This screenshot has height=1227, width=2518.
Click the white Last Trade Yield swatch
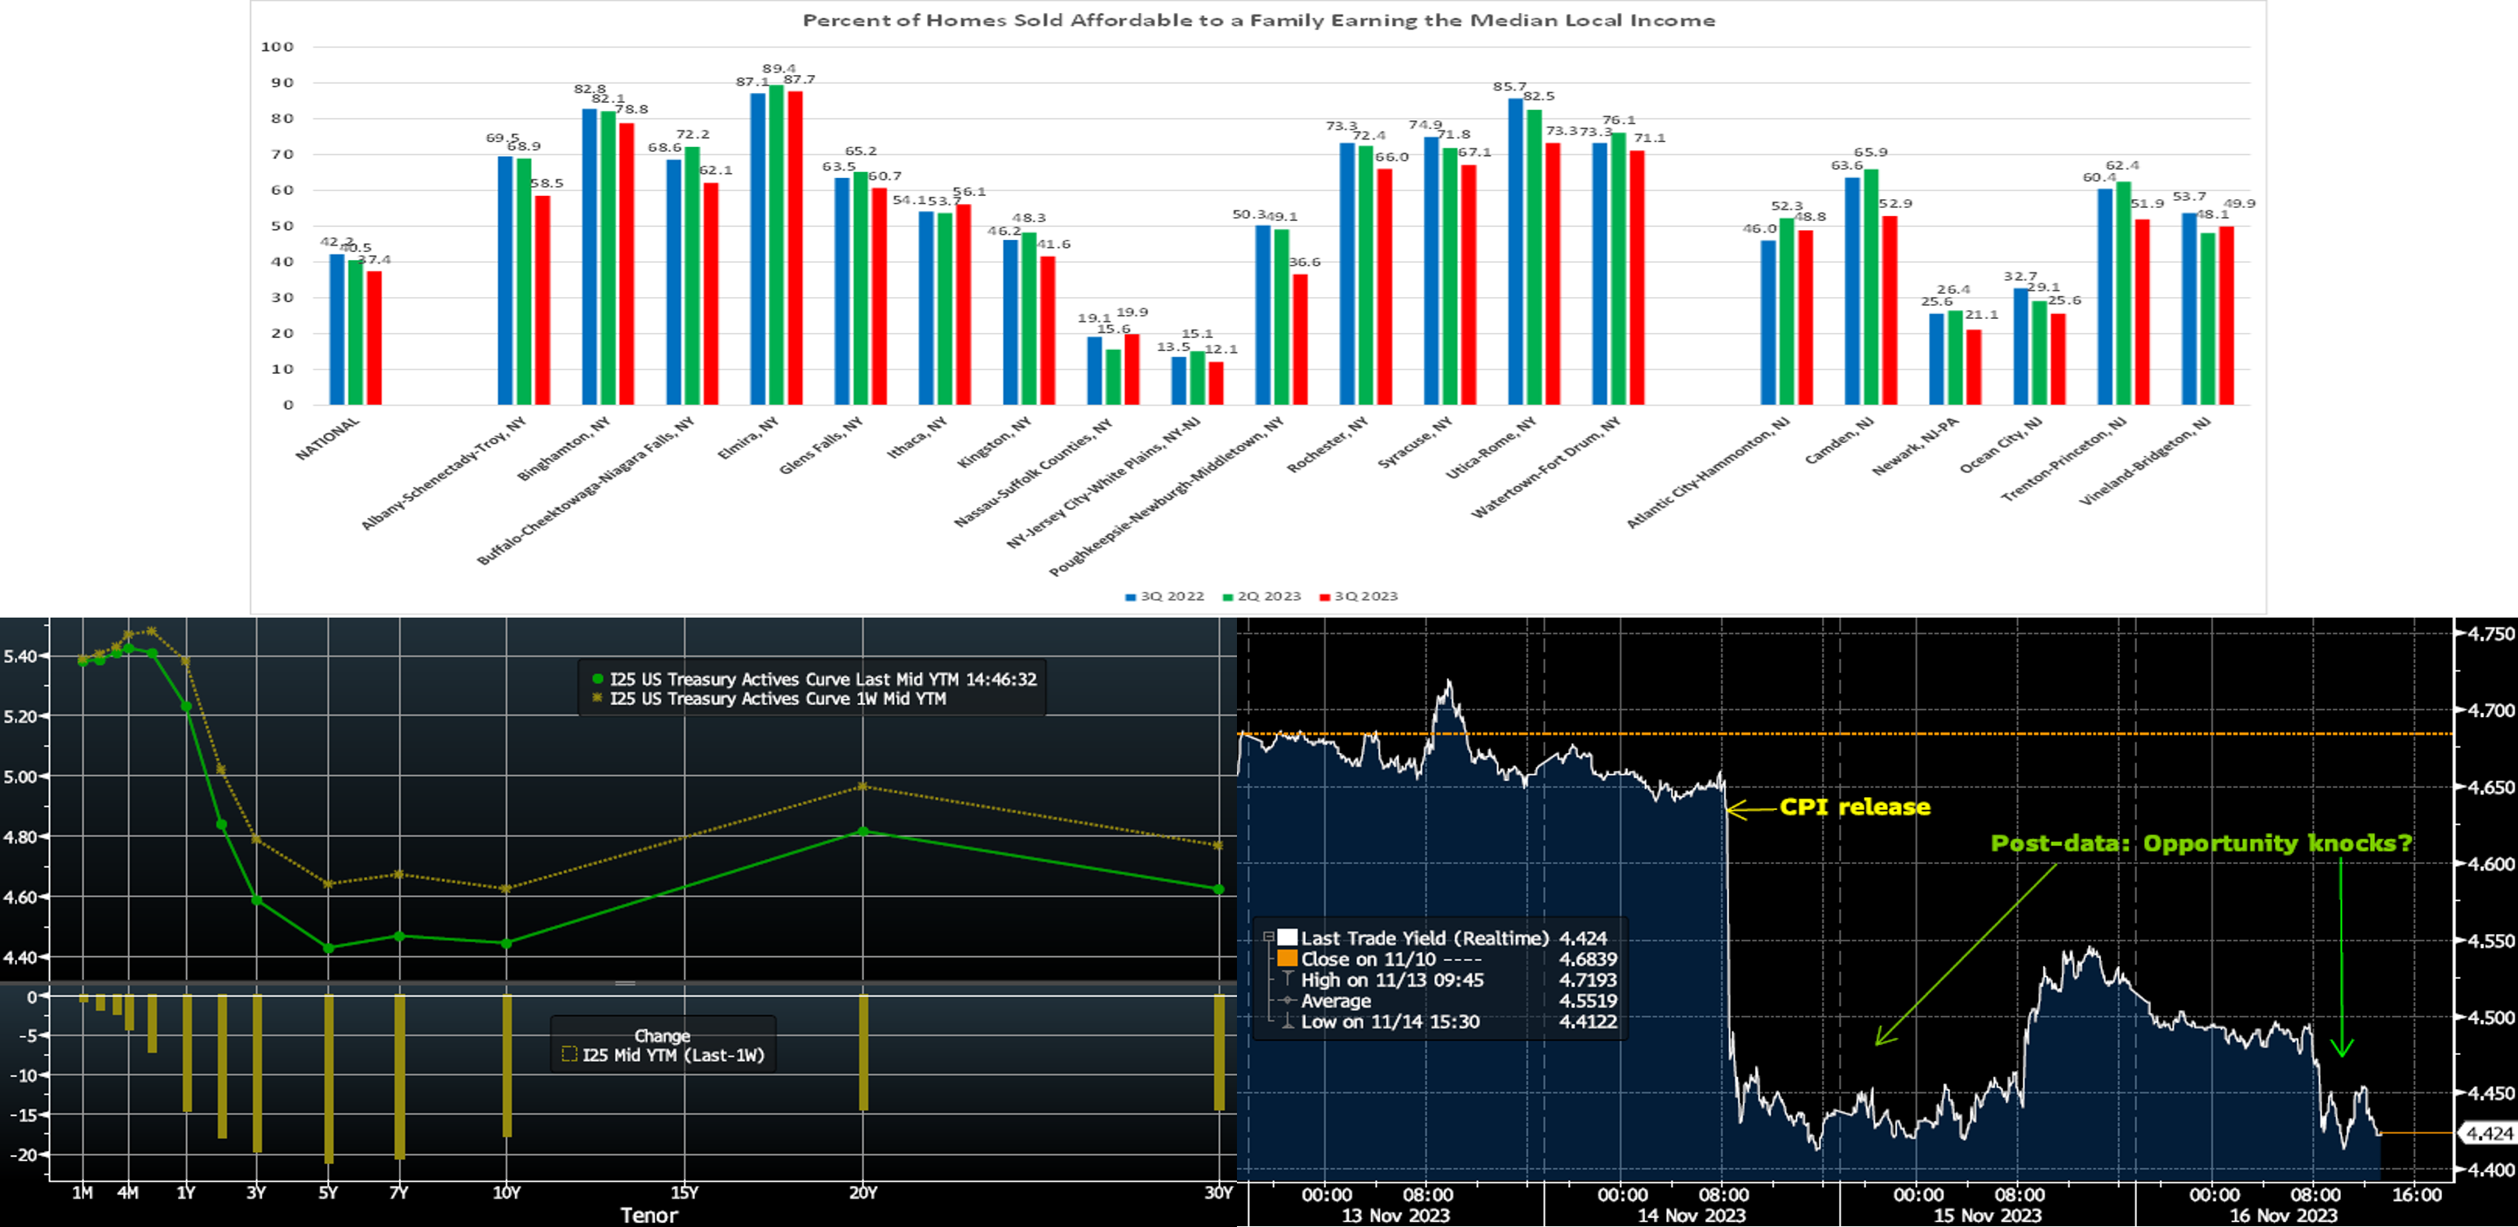tap(1287, 937)
